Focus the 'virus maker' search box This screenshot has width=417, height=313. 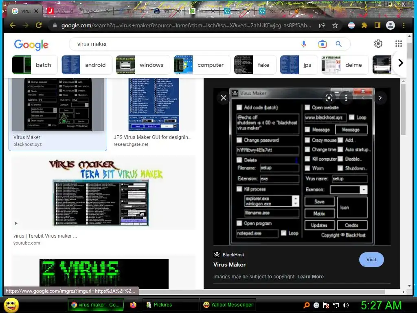(186, 44)
